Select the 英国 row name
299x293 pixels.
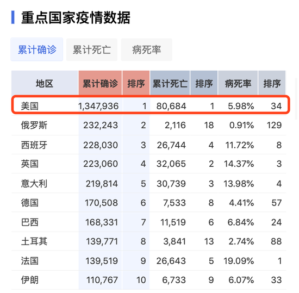pos(30,164)
